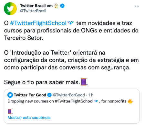Open the blue #TwitterFlightSchool hashtag link

(x=38, y=23)
